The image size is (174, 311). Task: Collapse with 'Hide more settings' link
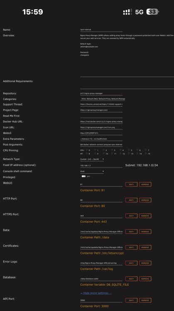click(97, 293)
